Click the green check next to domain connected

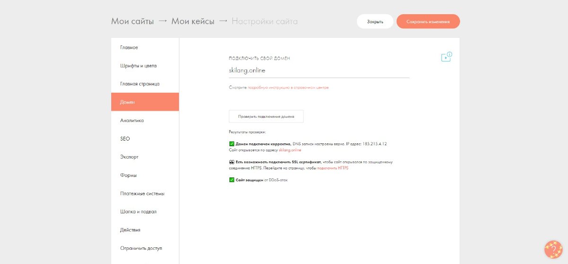click(x=232, y=143)
